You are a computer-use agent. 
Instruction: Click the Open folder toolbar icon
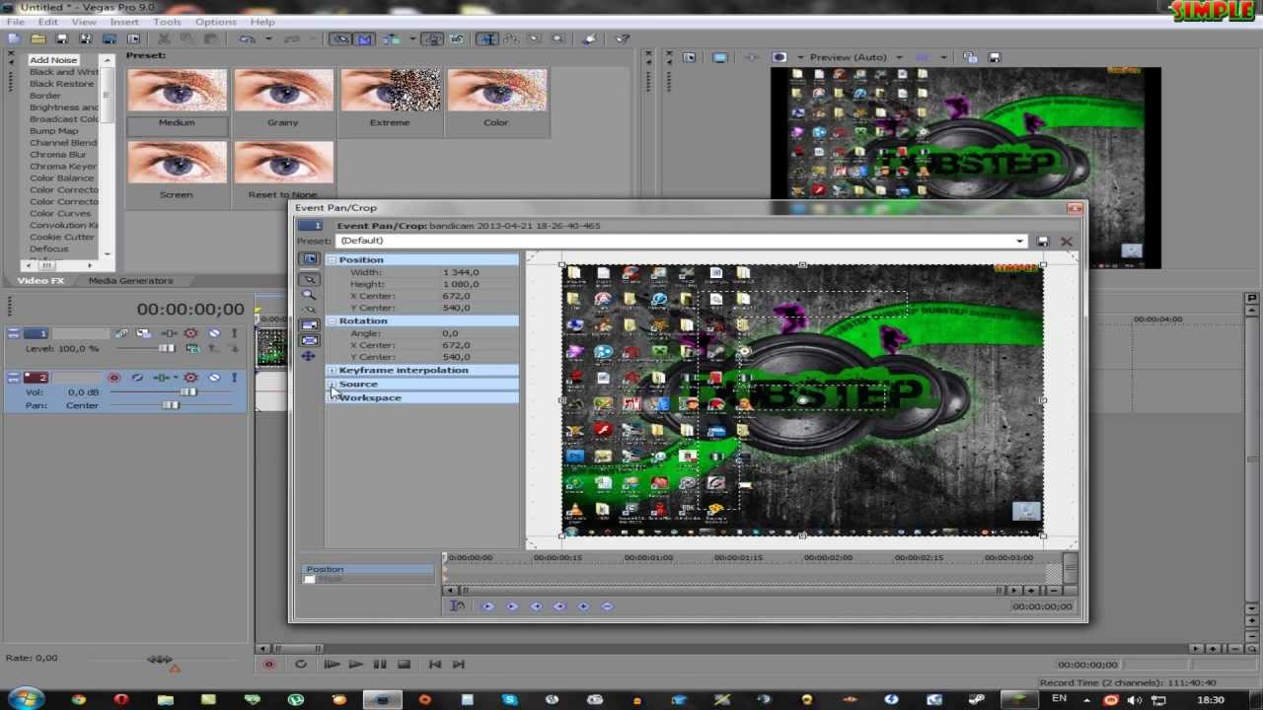point(37,38)
